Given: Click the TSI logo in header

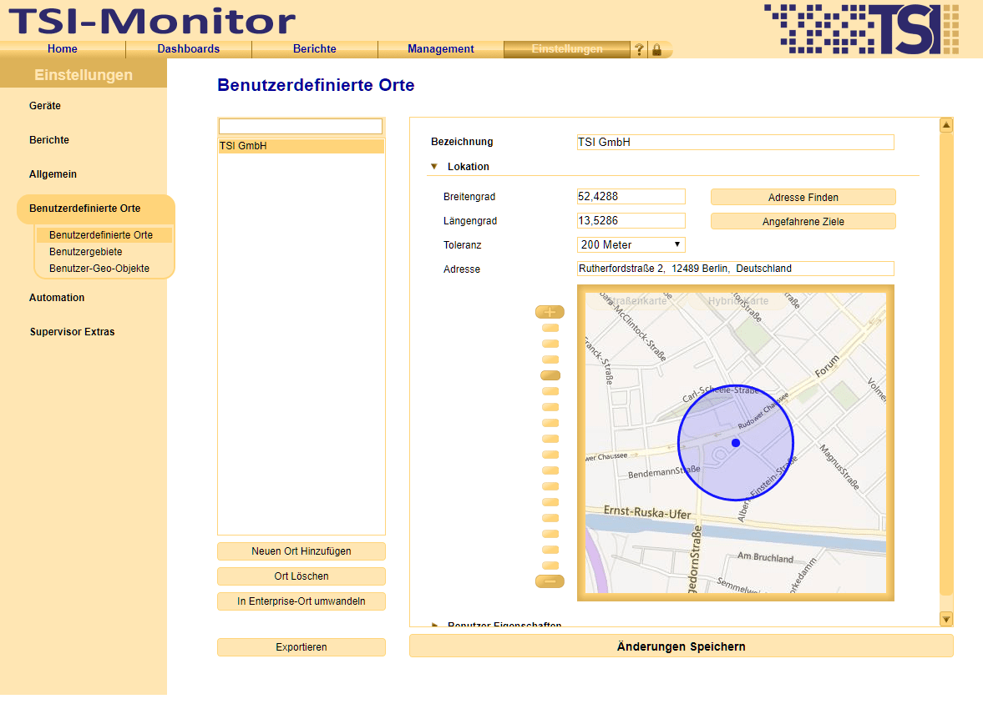Looking at the screenshot, I should click(x=862, y=29).
